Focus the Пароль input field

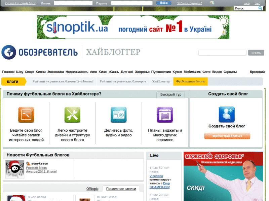click(132, 3)
